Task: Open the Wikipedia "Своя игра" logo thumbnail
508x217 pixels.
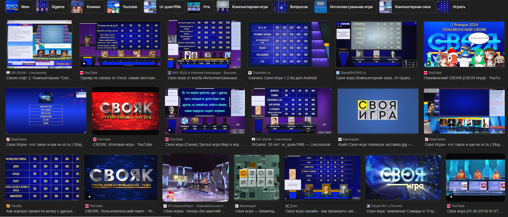Action: point(378,111)
